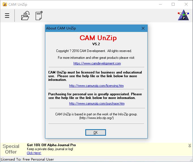Click the CAM Development pyramid logo
Viewport: 193px width, 162px height.
pyautogui.click(x=183, y=15)
